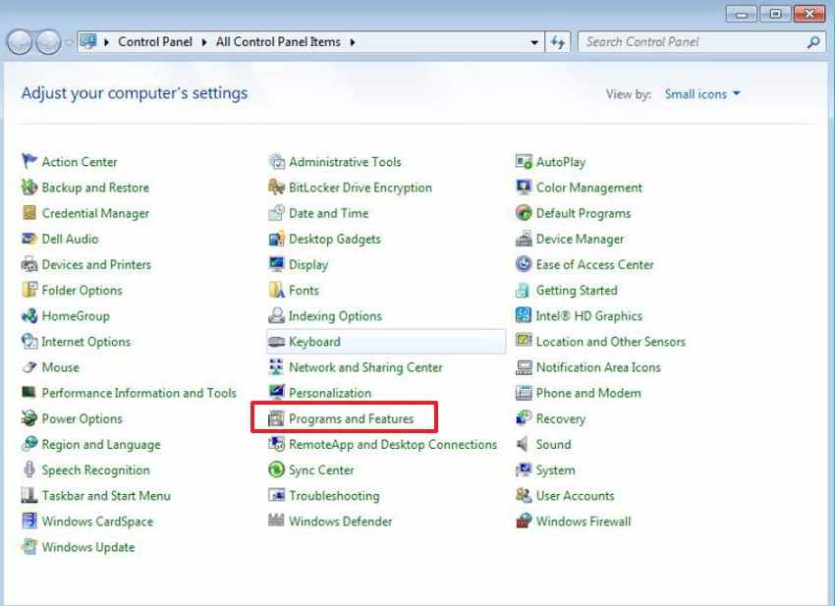Image resolution: width=835 pixels, height=606 pixels.
Task: Open the Windows Firewall icon
Action: pos(524,521)
